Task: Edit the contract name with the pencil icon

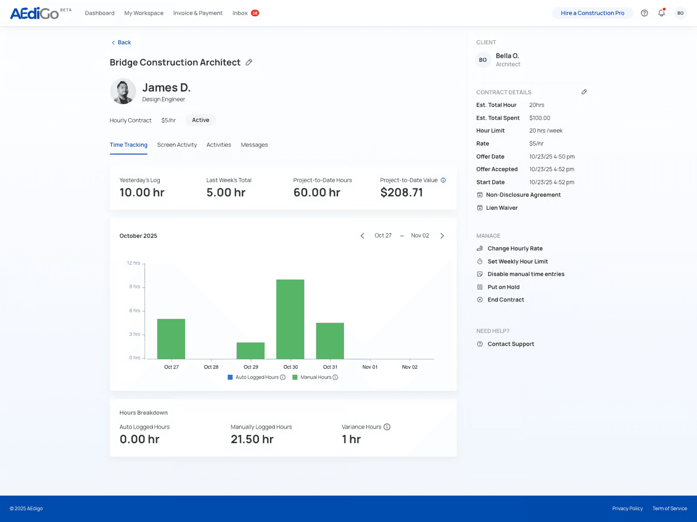Action: (249, 62)
